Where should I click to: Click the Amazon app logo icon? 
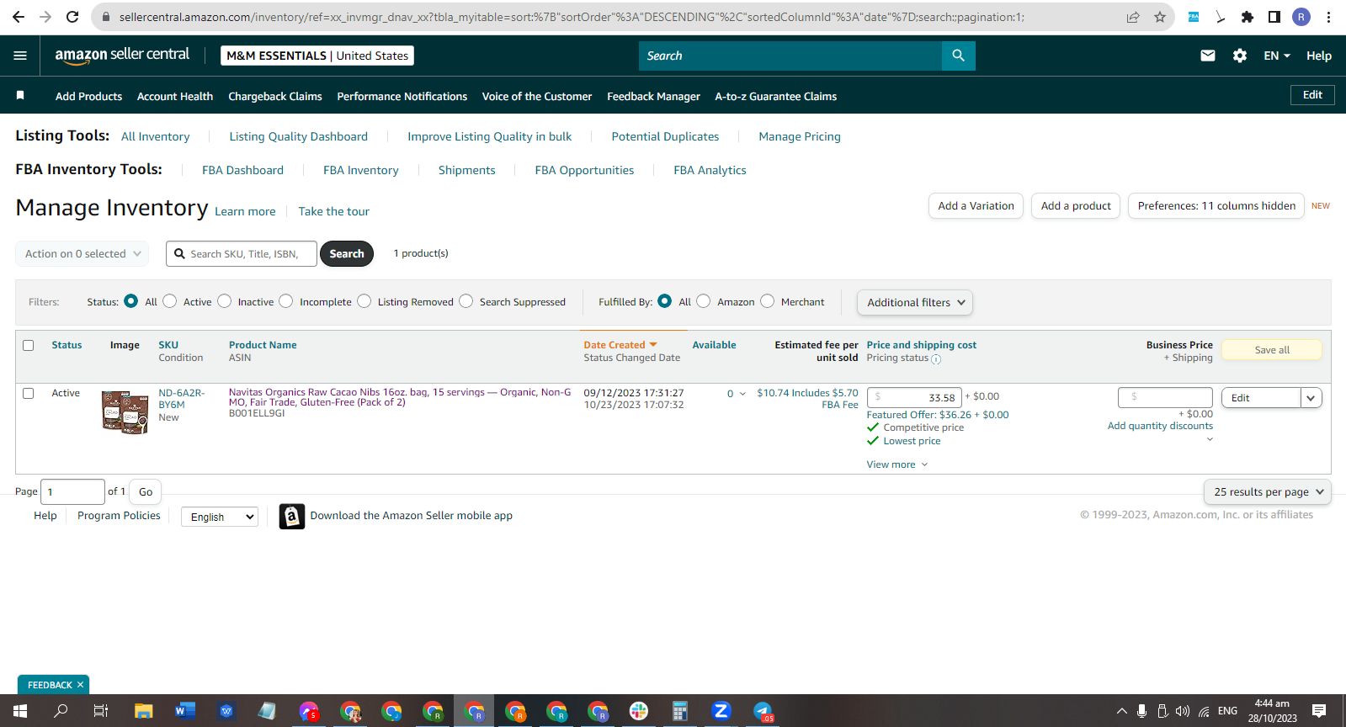click(x=291, y=516)
